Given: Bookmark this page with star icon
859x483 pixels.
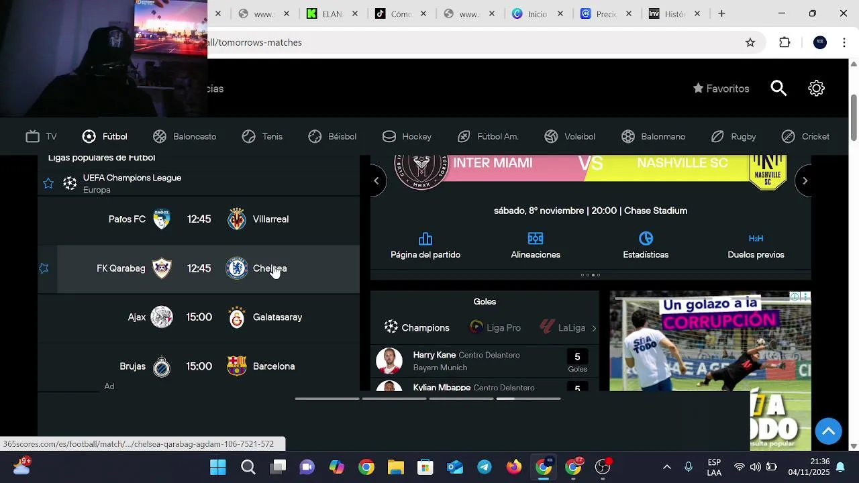Looking at the screenshot, I should [x=750, y=42].
